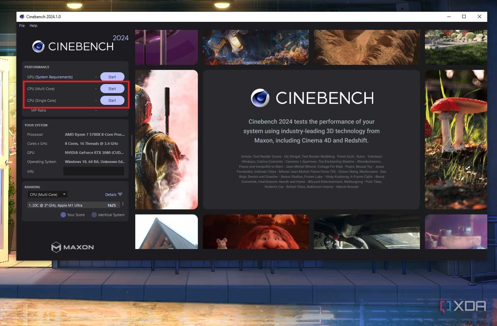Select the A-frame cabin thumbnail
Image resolution: width=497 pixels, height=326 pixels.
pos(167,232)
